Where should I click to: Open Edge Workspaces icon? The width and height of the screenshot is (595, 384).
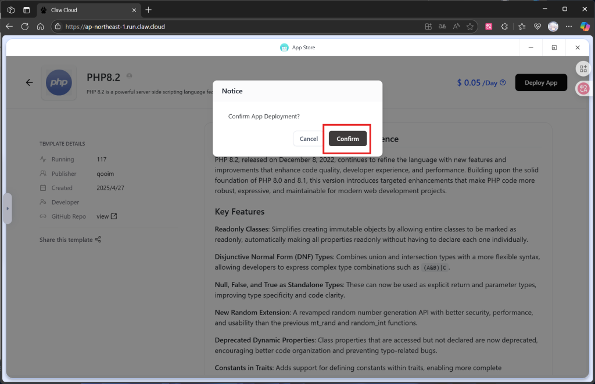click(11, 10)
